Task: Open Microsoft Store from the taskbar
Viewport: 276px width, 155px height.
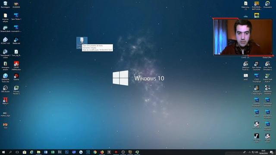Action: (25, 152)
